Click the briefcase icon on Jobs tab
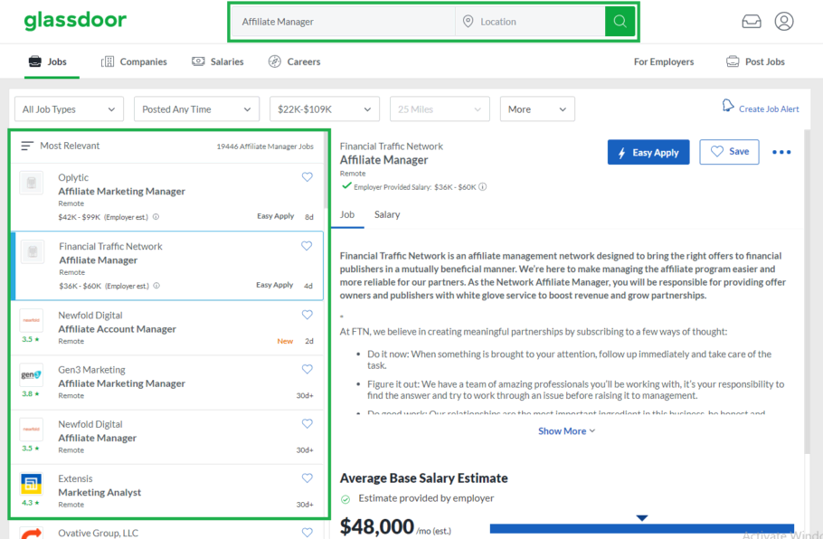 click(x=35, y=61)
